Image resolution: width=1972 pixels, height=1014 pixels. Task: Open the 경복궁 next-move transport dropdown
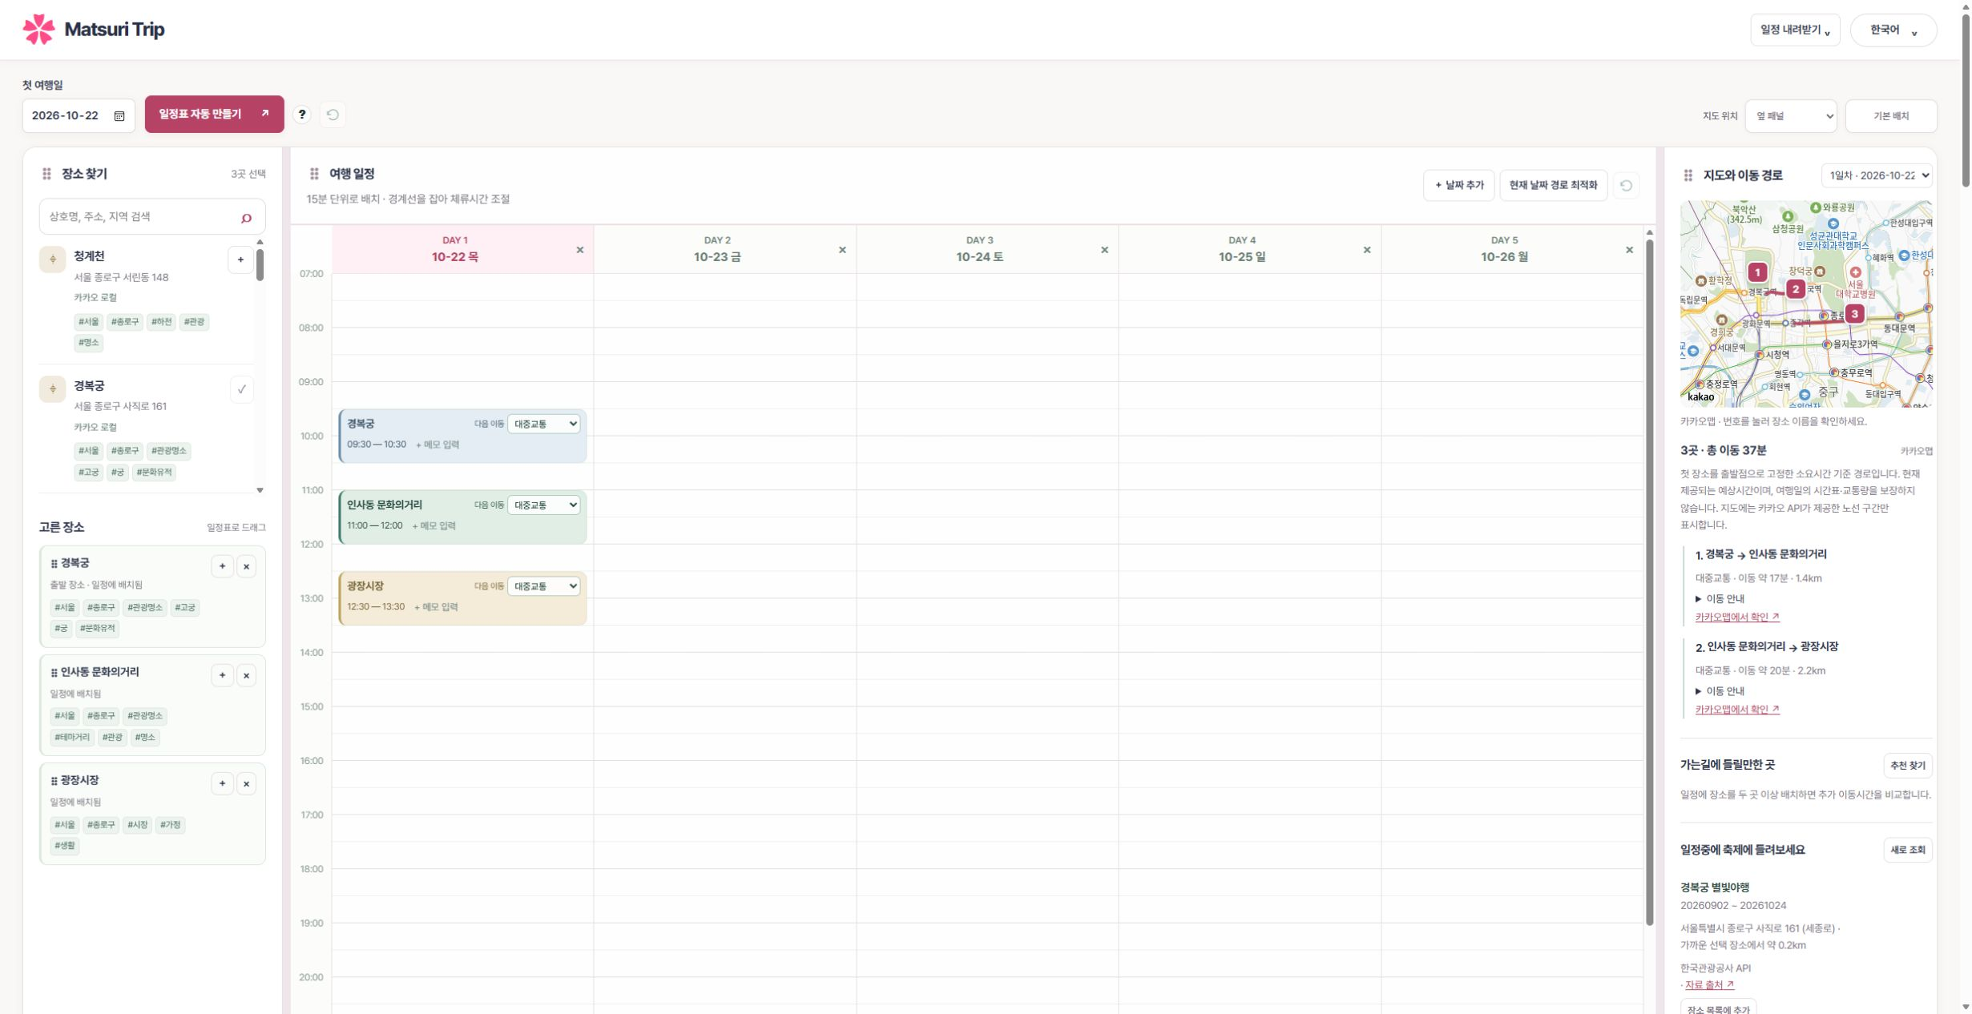544,424
